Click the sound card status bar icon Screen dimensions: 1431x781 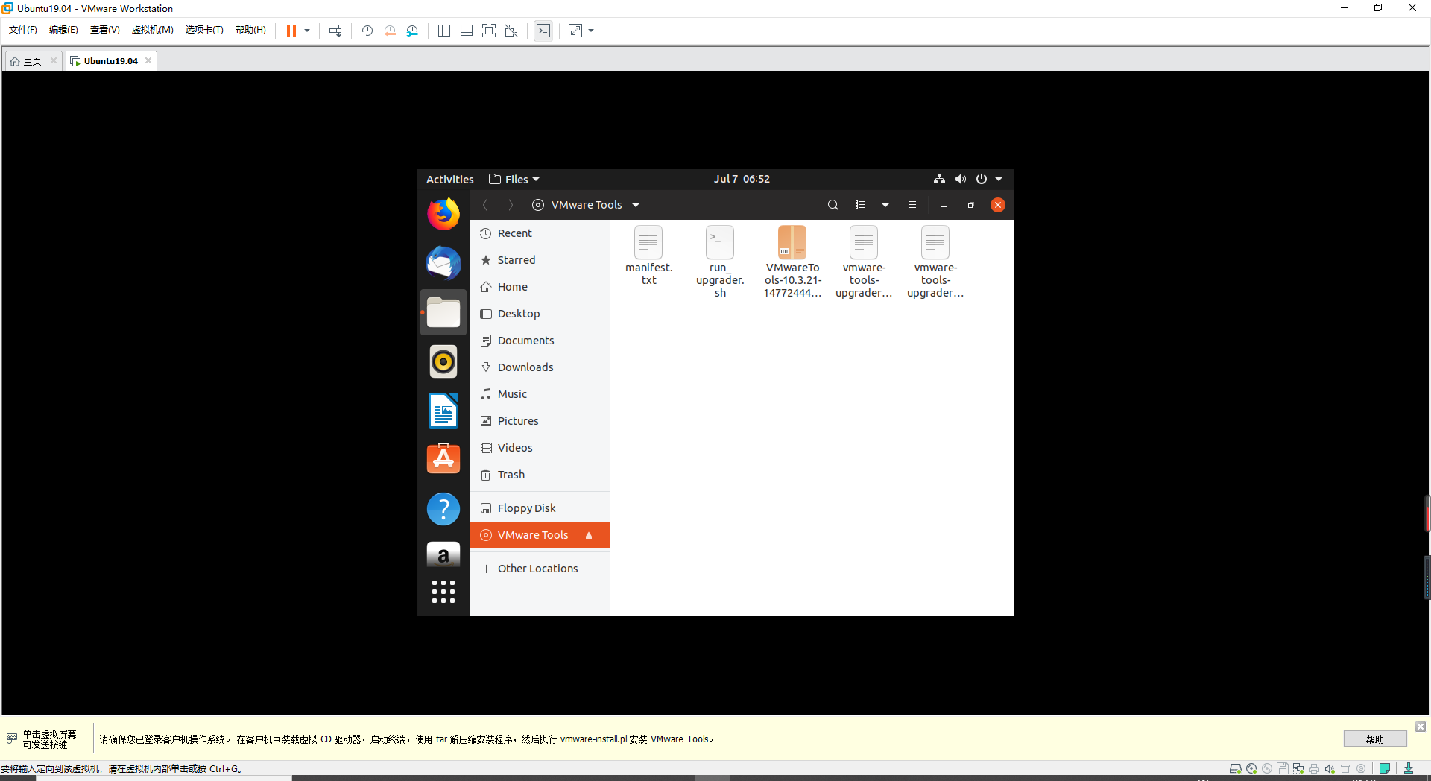coord(1330,768)
